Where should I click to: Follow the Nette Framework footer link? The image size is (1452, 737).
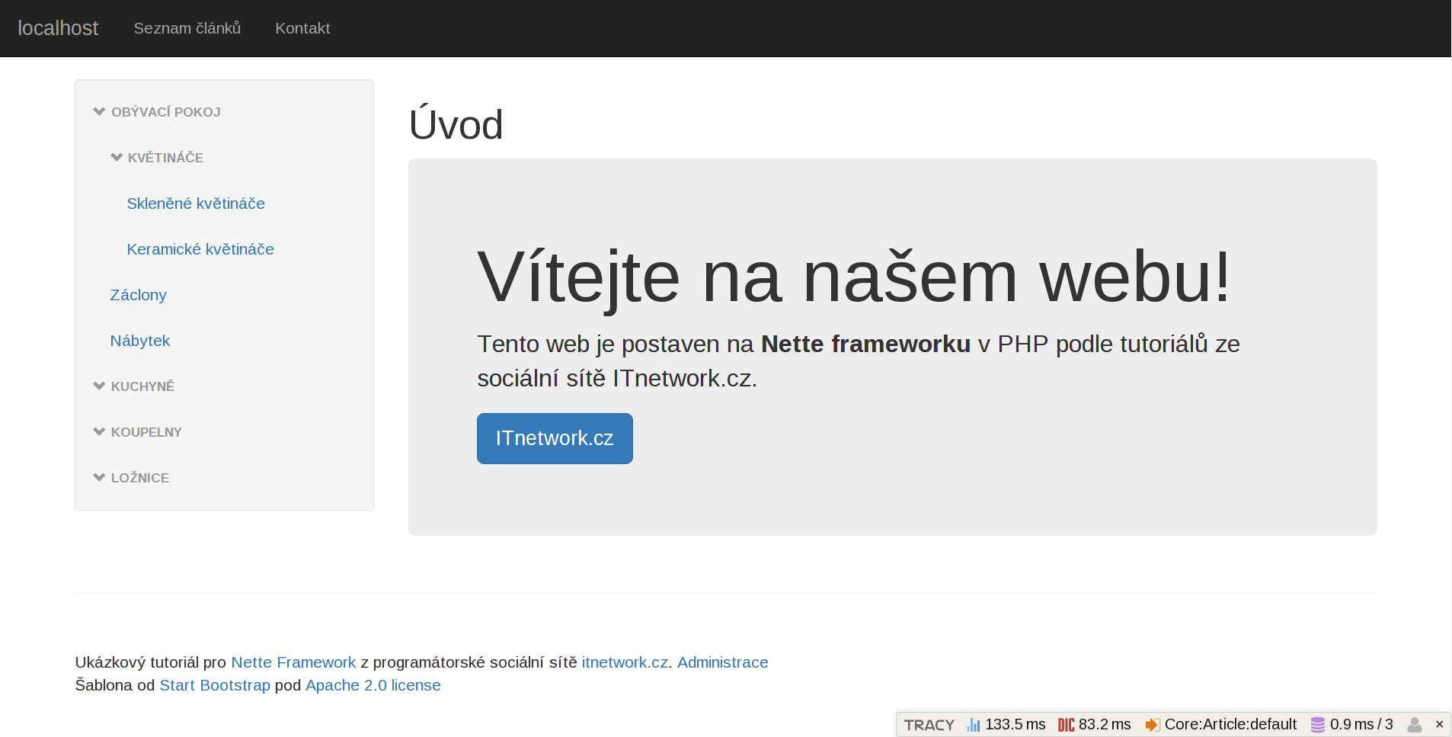(293, 662)
